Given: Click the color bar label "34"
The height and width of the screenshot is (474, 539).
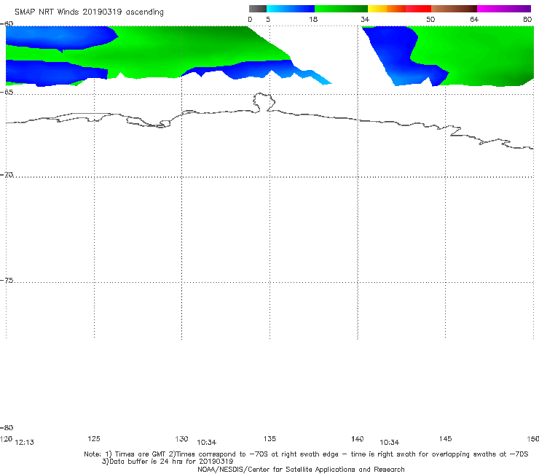Looking at the screenshot, I should pos(365,20).
